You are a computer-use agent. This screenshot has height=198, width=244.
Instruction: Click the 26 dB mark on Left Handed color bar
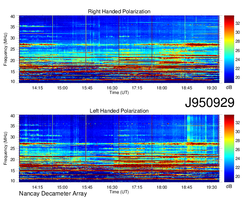click(238, 150)
